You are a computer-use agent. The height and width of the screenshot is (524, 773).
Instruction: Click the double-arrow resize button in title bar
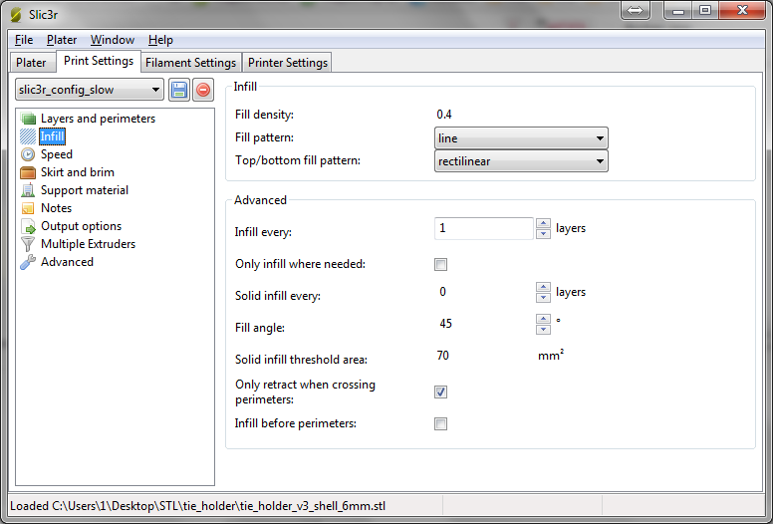click(635, 10)
